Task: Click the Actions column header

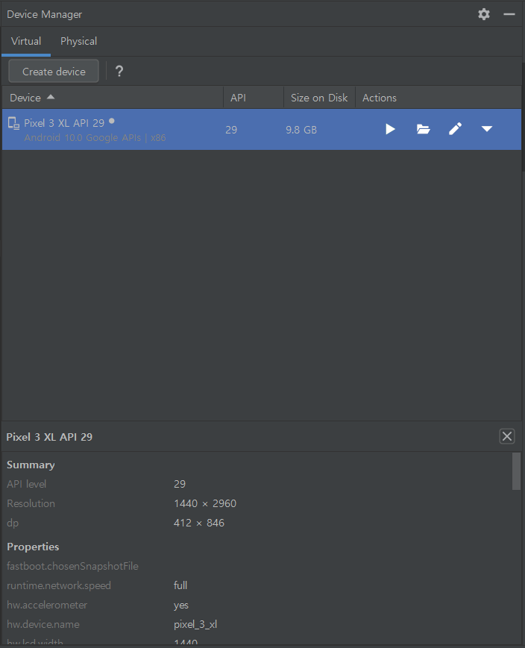Action: [438, 98]
